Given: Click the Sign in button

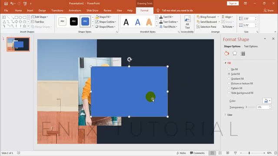Looking at the screenshot, I should (x=233, y=3).
